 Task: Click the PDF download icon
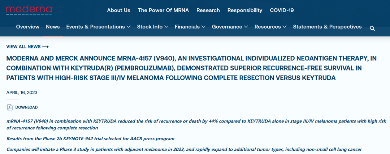(10, 107)
